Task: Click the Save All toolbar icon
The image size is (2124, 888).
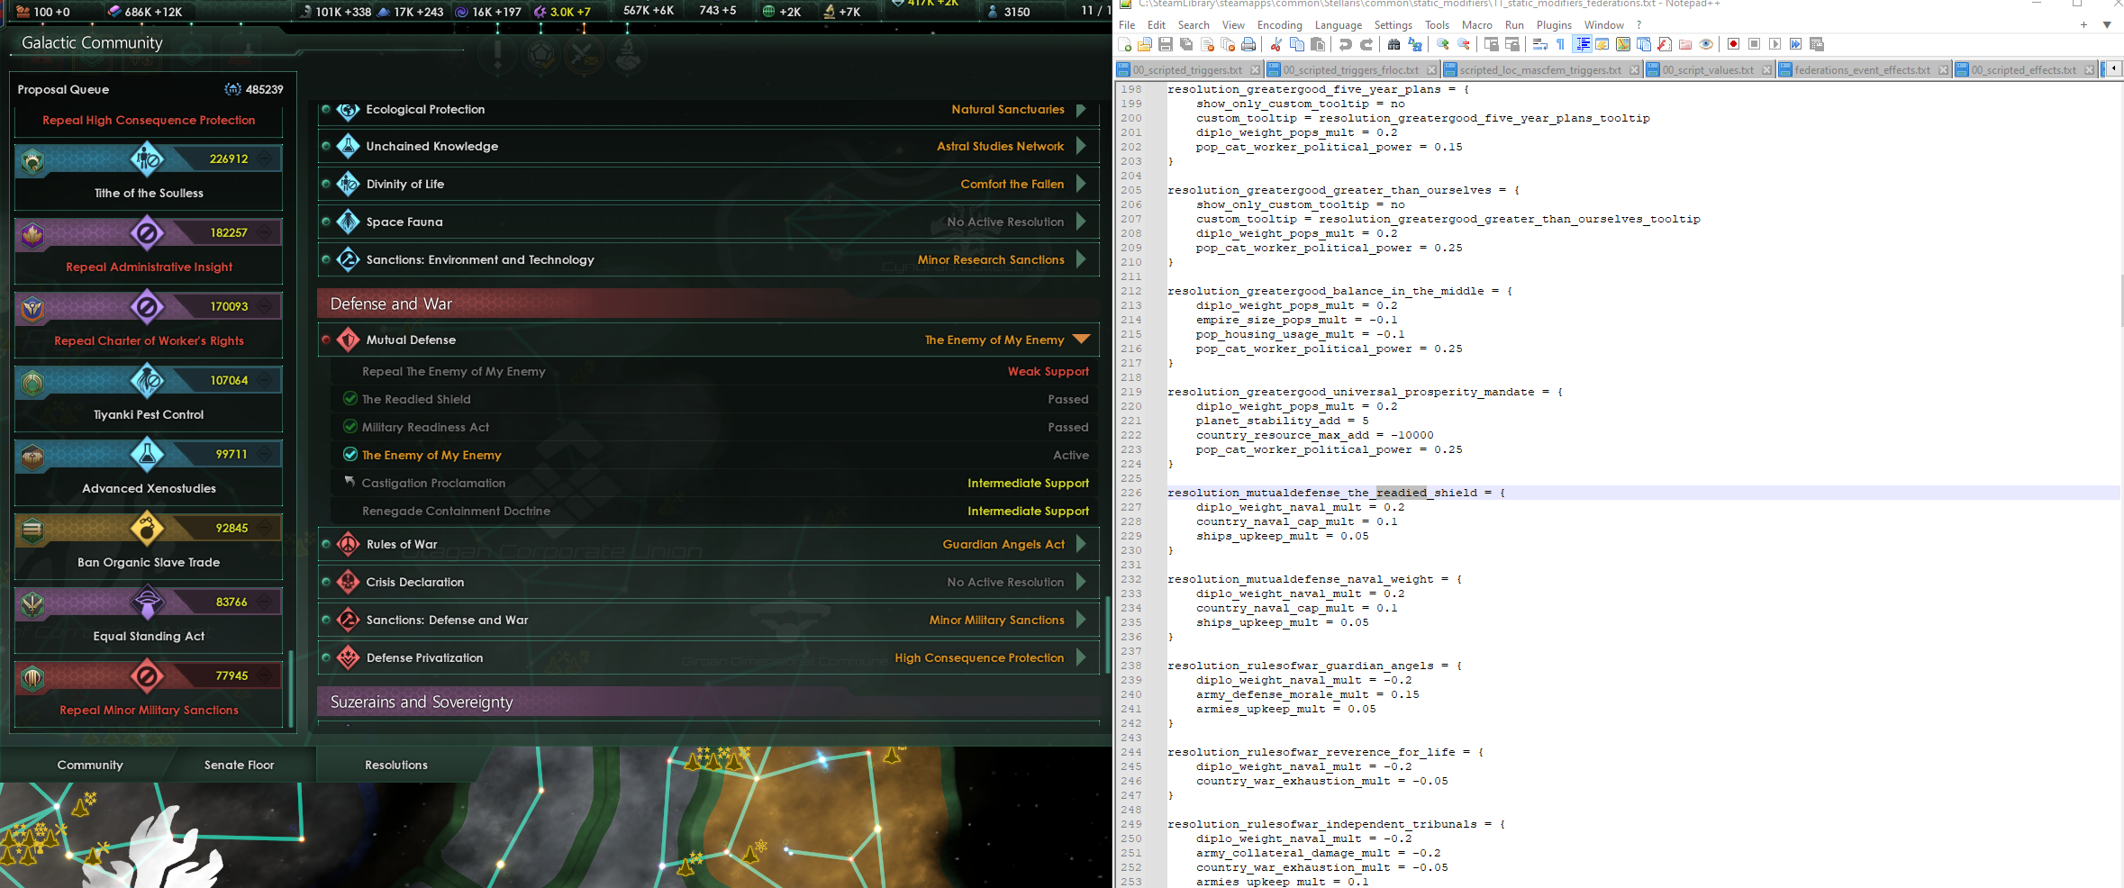Action: click(x=1186, y=44)
